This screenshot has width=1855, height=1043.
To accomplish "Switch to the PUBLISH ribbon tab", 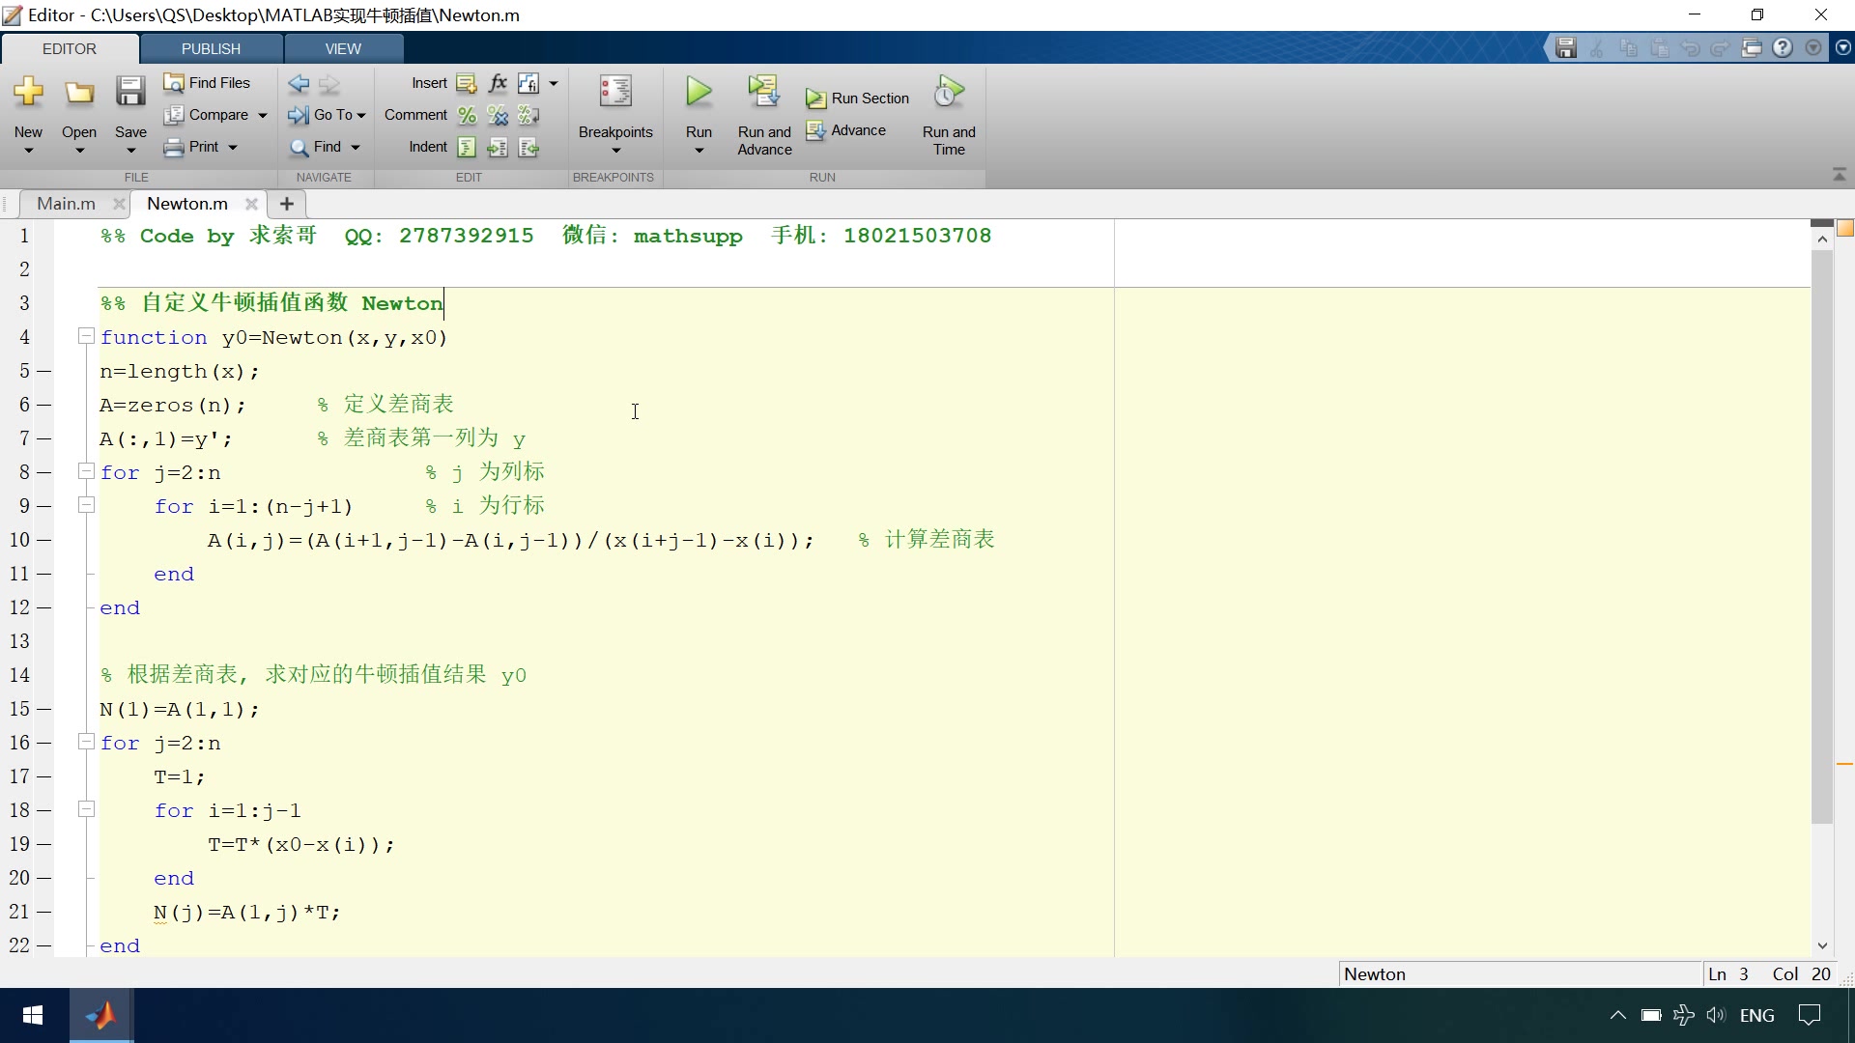I will 211,48.
